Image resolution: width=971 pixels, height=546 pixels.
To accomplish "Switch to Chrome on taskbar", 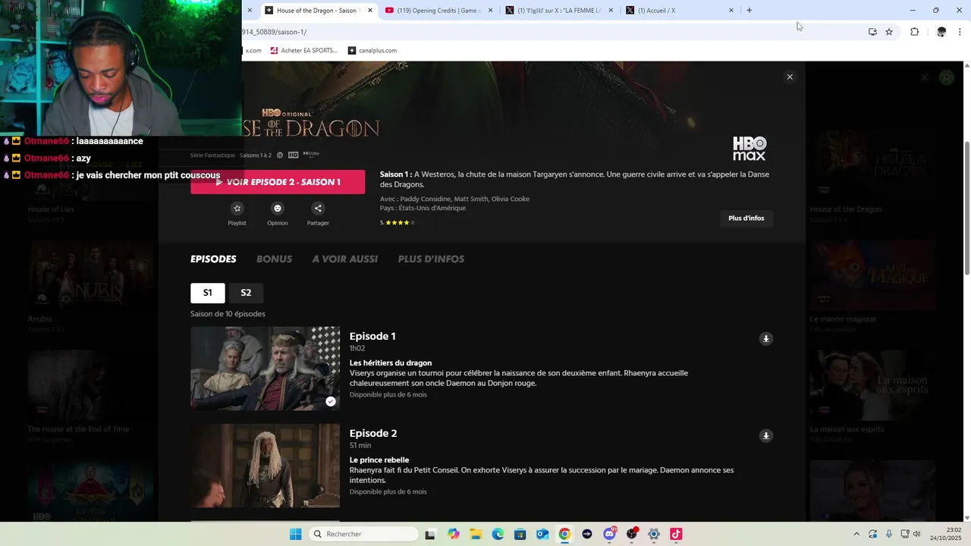I will pyautogui.click(x=564, y=534).
